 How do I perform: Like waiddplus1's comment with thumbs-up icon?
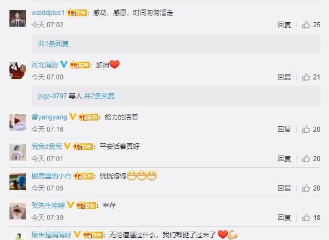pos(306,25)
